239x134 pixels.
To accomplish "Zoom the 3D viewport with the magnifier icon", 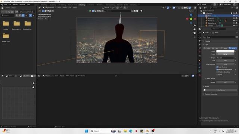I will tap(195, 26).
